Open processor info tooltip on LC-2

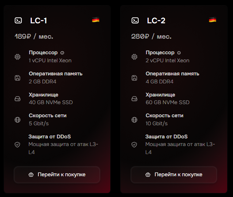click(x=179, y=53)
